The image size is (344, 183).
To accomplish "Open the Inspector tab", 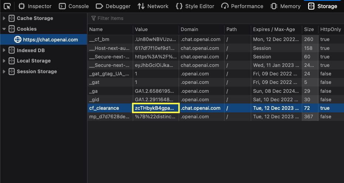I will coord(35,6).
